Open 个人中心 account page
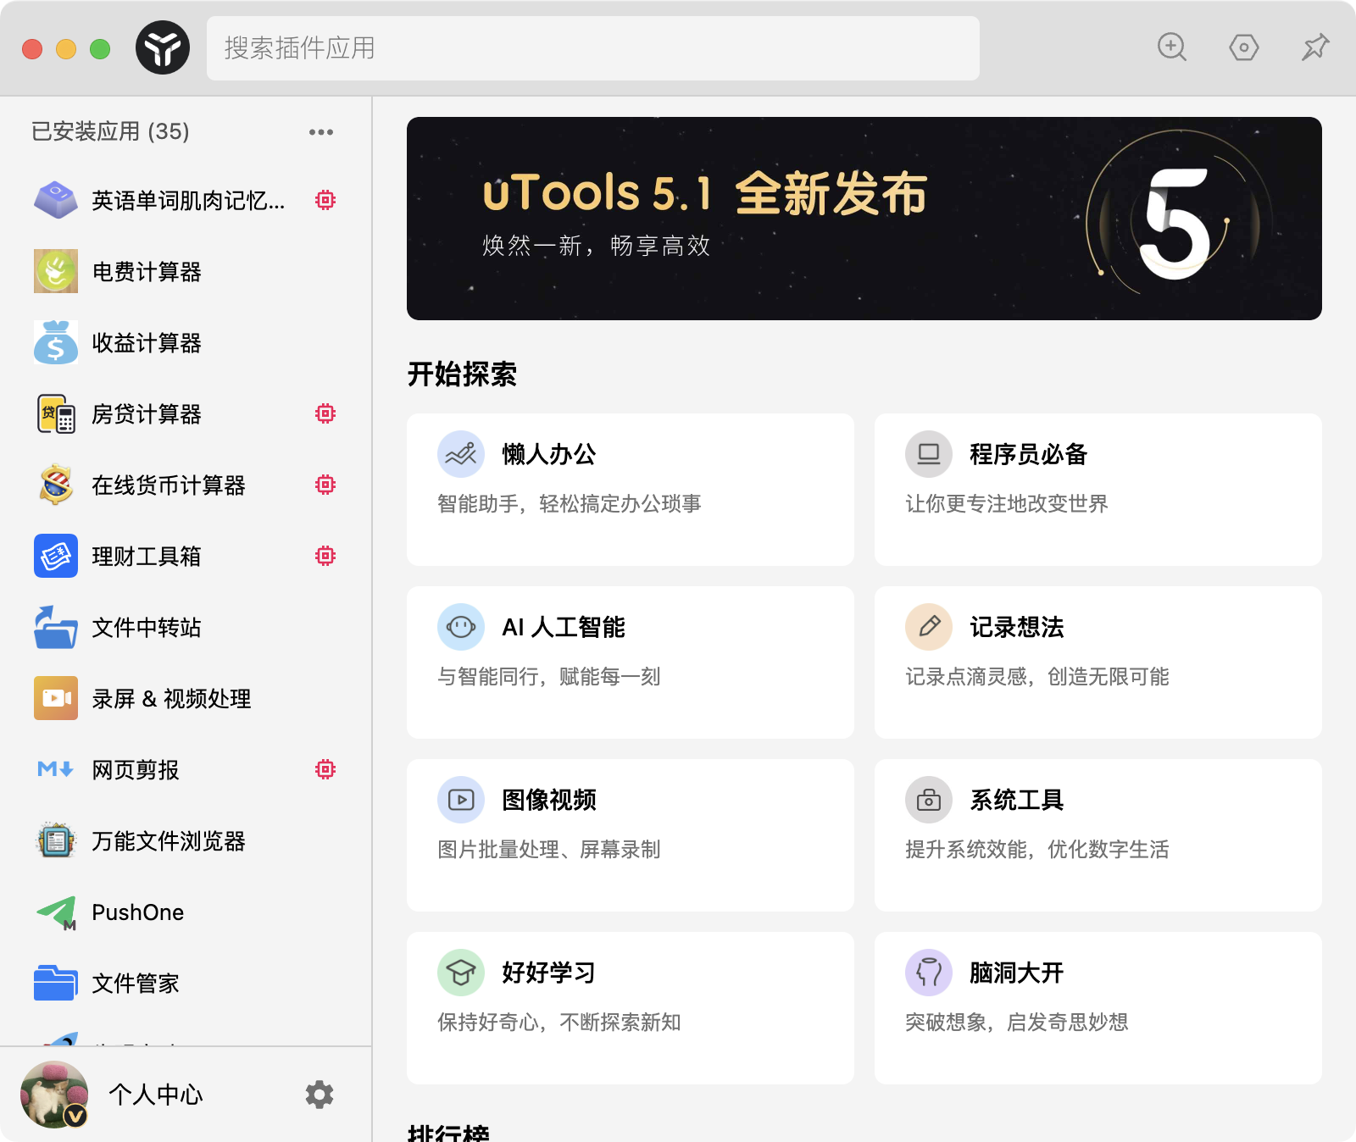Image resolution: width=1356 pixels, height=1142 pixels. pyautogui.click(x=156, y=1095)
